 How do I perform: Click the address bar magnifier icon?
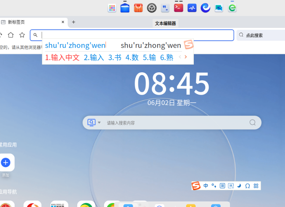click(x=35, y=35)
